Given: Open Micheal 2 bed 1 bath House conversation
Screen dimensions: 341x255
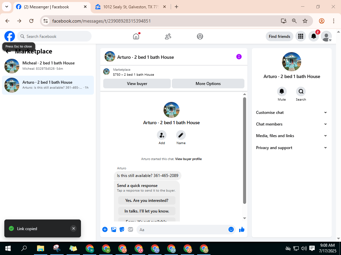Looking at the screenshot, I should 48,66.
